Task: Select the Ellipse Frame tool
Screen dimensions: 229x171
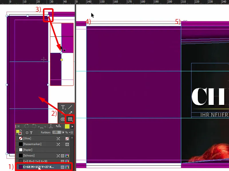Action: [x=63, y=119]
